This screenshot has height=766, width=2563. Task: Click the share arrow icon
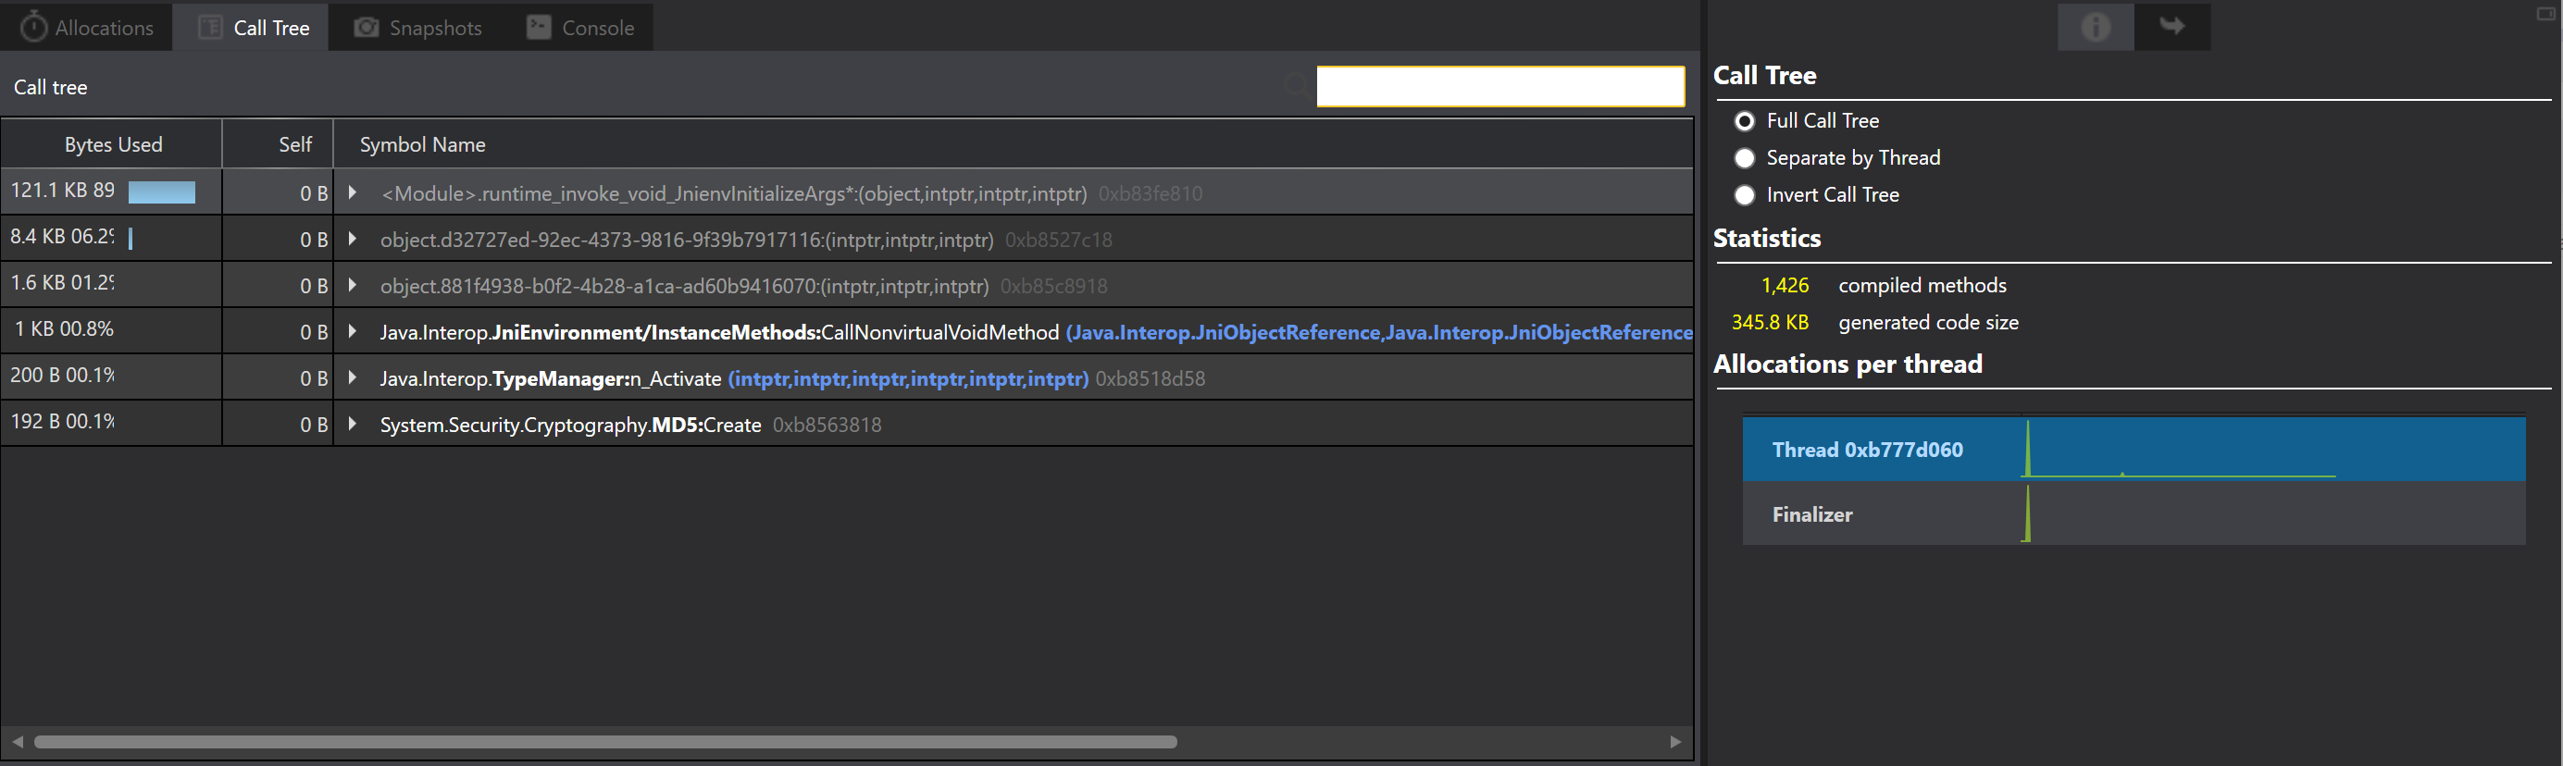[2172, 25]
